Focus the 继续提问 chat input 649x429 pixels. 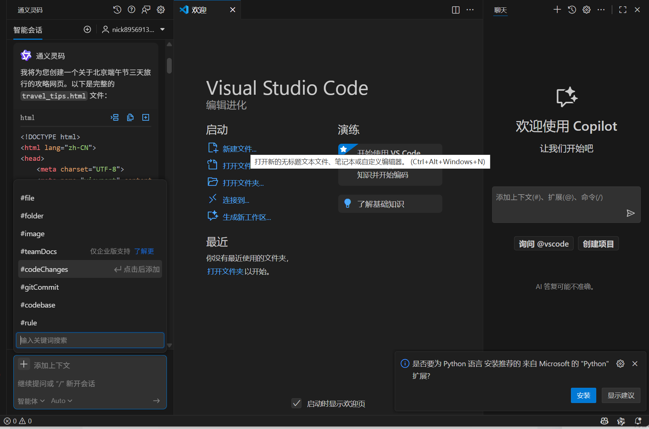pos(90,384)
